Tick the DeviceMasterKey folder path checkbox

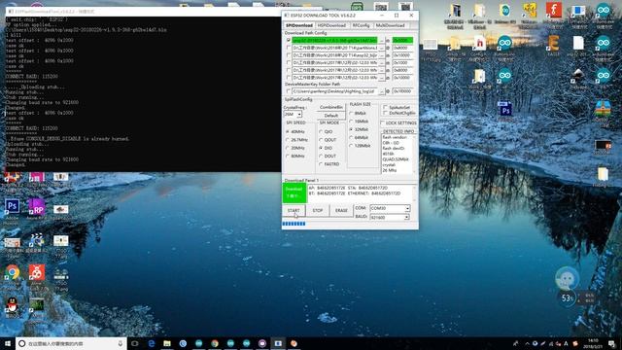[289, 91]
